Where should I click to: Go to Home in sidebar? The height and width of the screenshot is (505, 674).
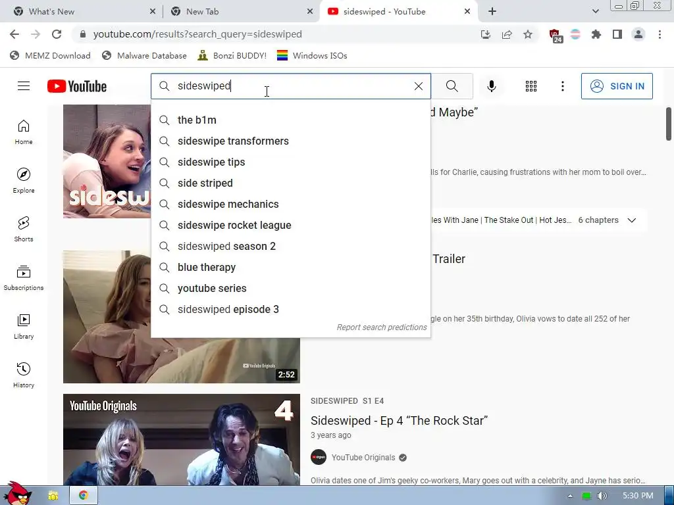click(x=24, y=132)
